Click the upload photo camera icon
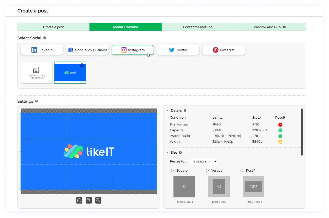Viewport: 329px width, 218px height. [36, 70]
